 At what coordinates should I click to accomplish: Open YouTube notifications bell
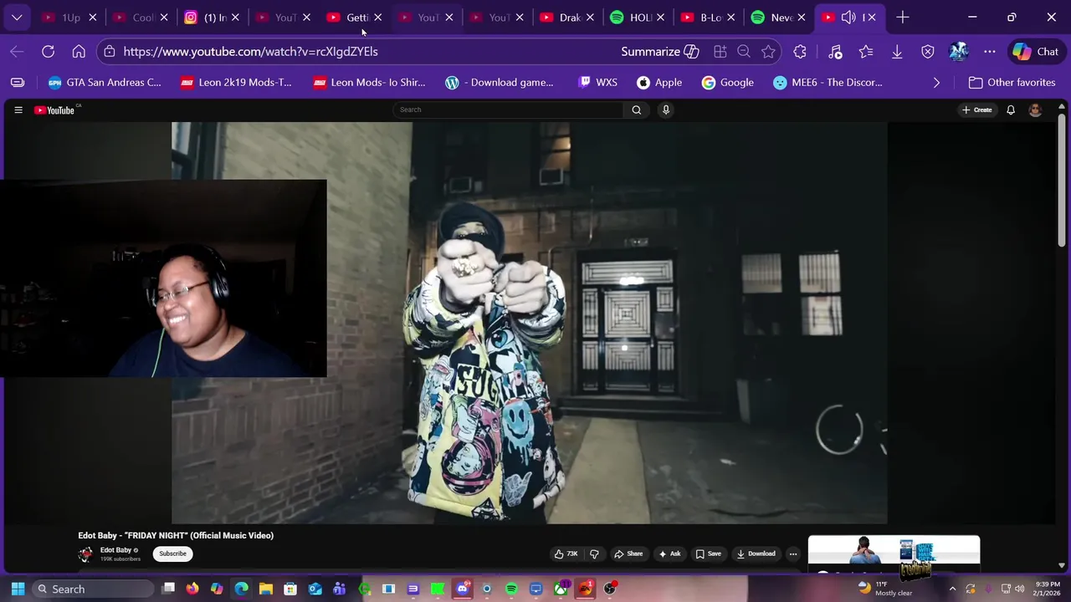pyautogui.click(x=1011, y=110)
